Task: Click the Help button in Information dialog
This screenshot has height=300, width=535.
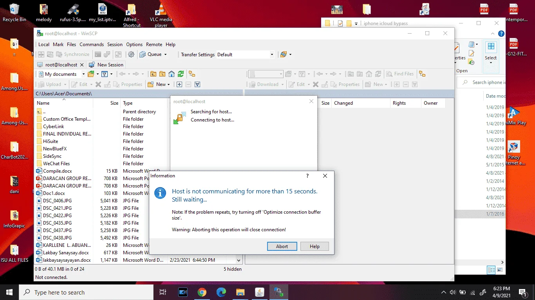Action: [x=314, y=246]
